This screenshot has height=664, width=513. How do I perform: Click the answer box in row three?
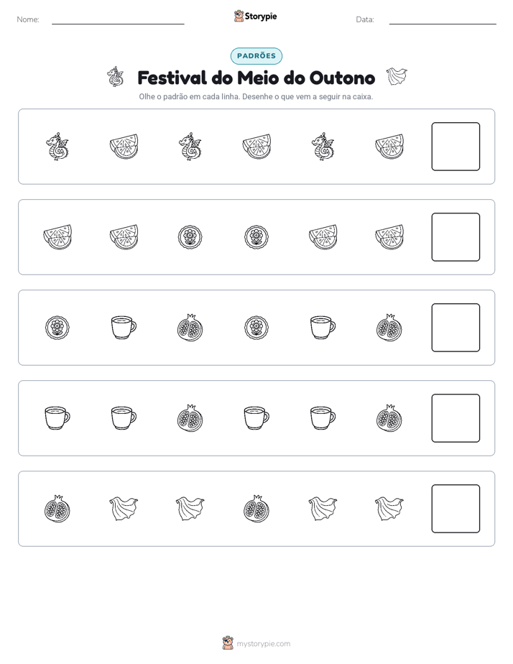coord(456,328)
